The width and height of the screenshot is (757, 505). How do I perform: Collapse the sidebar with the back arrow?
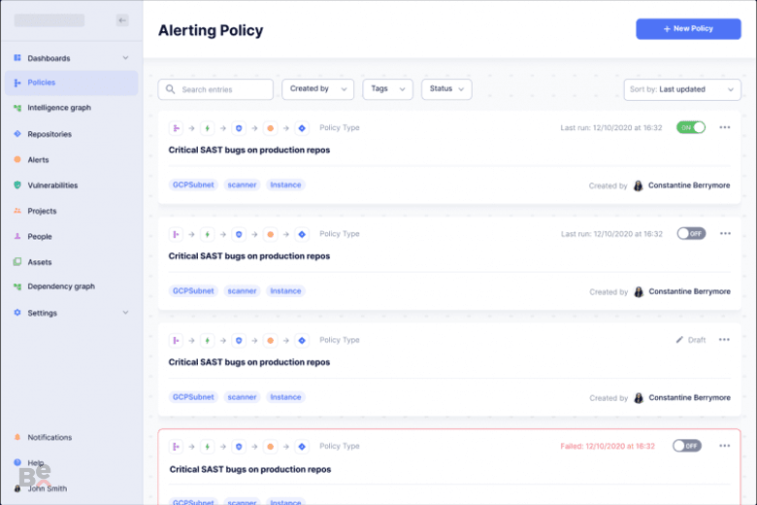(x=122, y=20)
